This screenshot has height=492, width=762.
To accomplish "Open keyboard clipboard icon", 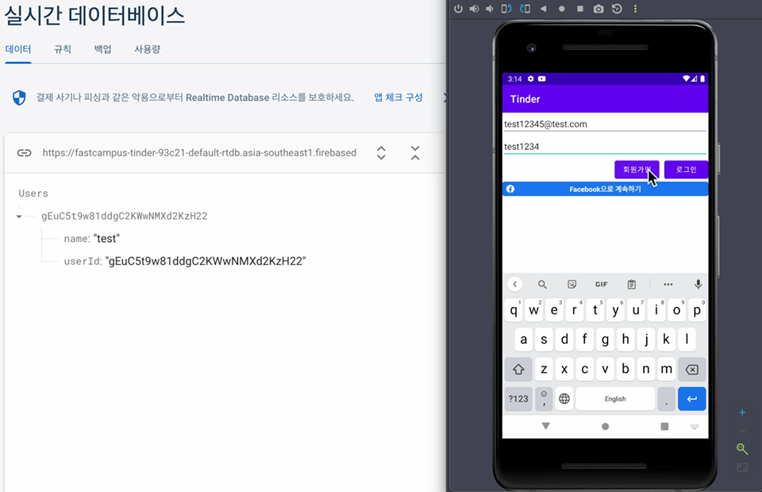I will 631,285.
